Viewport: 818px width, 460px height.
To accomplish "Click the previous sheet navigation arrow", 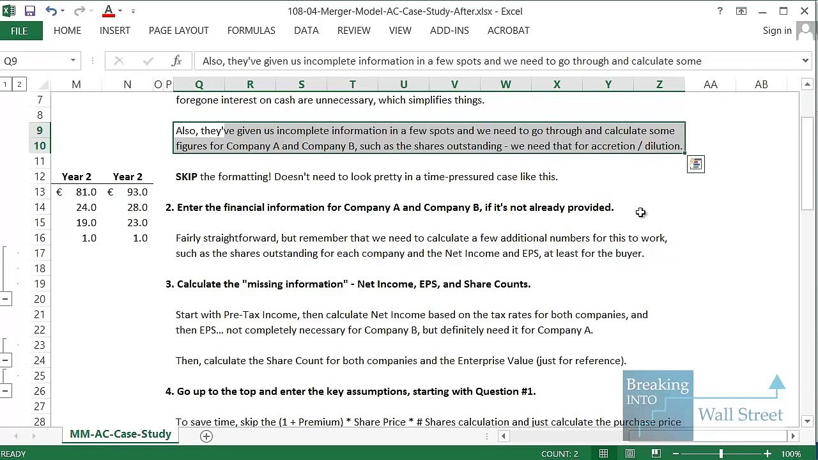I will 17,436.
